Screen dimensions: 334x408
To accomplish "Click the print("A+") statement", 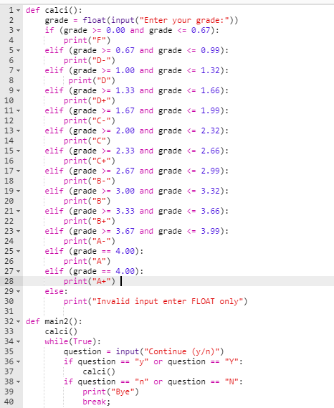I will coord(90,281).
